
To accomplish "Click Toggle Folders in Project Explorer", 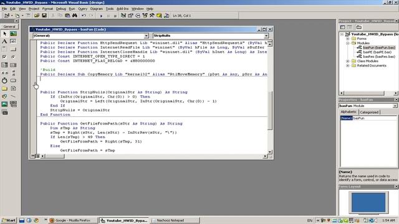I will (x=359, y=27).
